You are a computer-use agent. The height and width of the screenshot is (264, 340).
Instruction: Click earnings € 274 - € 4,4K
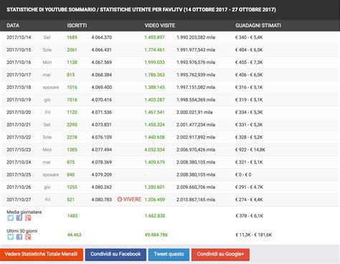[x=249, y=199]
